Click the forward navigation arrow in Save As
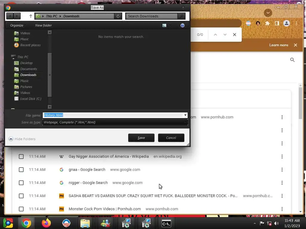Screen dimensions: 306x229 point(17,16)
